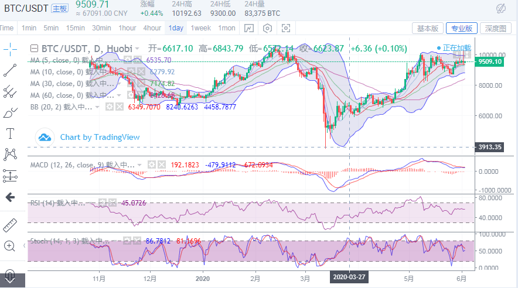Expand the MACD (12, 26, close, 9) dropdown

pyautogui.click(x=139, y=164)
